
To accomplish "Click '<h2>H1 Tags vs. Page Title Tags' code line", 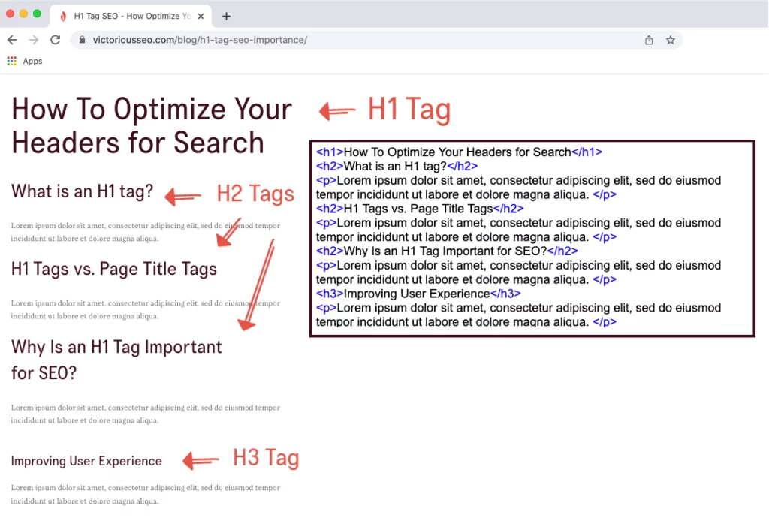I will (x=420, y=209).
